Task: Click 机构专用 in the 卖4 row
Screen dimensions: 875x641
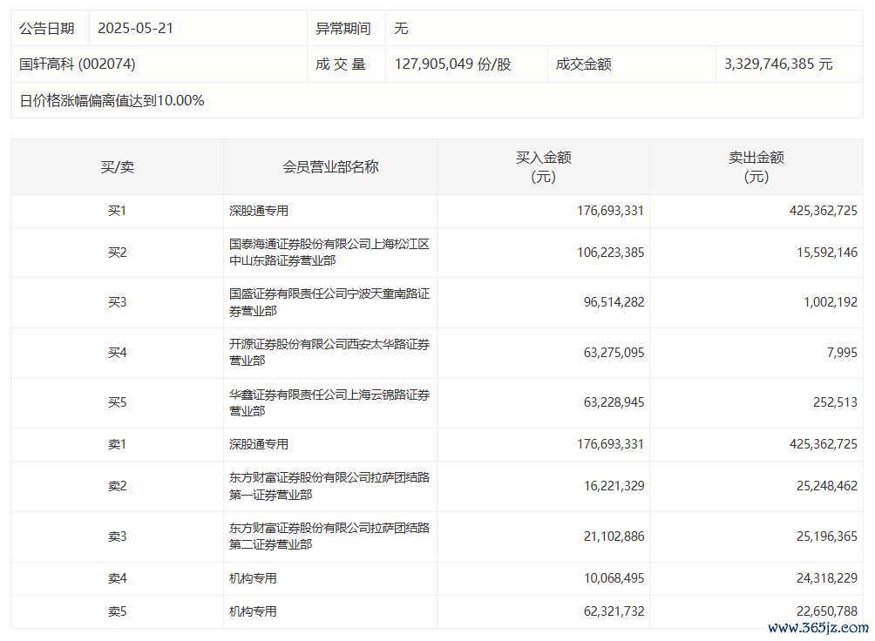Action: click(253, 578)
